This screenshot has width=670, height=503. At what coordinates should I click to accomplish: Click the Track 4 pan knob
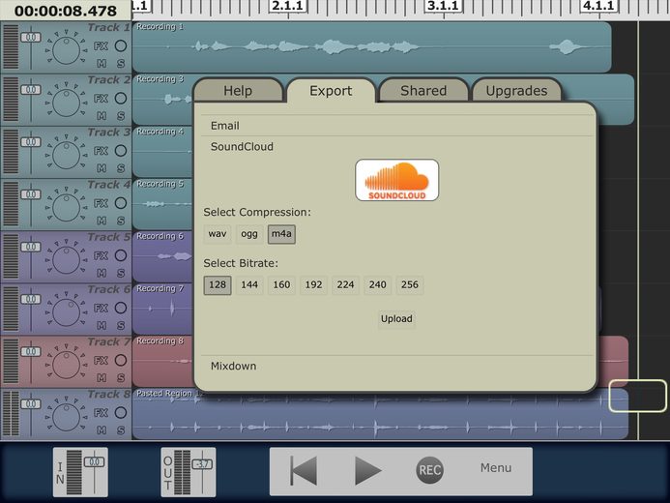[67, 208]
